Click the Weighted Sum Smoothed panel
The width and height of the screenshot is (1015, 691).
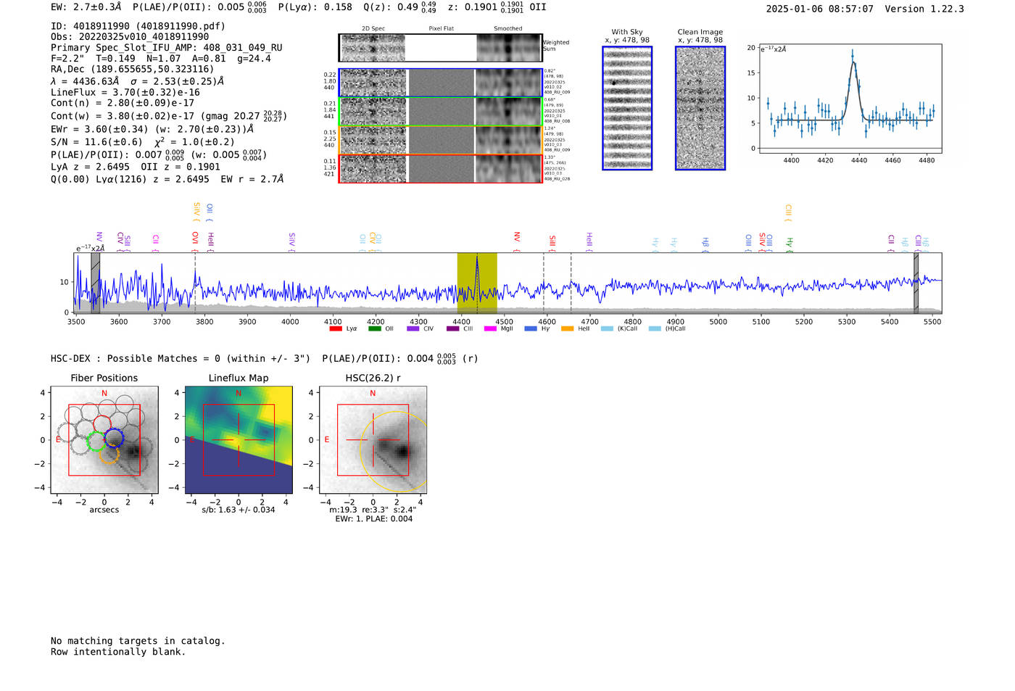508,48
